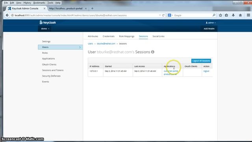Click the Started column header
This screenshot has height=142, width=252.
[108, 66]
